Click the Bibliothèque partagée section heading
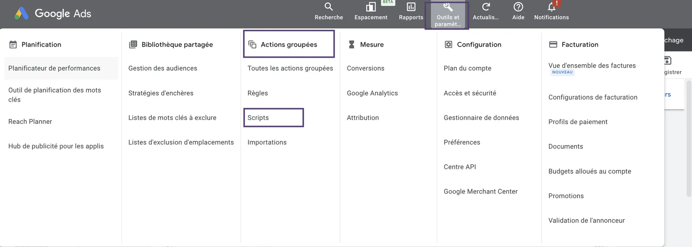This screenshot has width=692, height=247. click(x=177, y=44)
